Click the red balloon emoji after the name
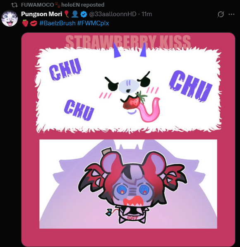 click(x=67, y=14)
